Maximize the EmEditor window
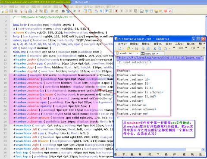This screenshot has height=159, width=207. pos(198,39)
